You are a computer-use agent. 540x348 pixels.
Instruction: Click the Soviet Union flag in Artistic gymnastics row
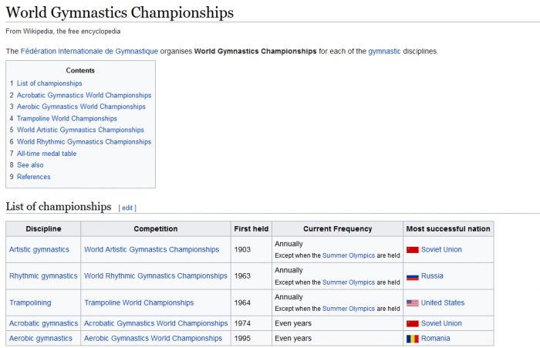[x=412, y=250]
